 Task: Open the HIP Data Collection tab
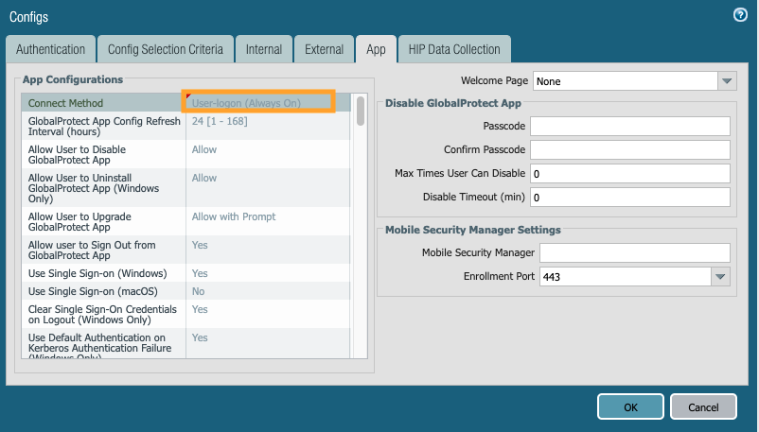click(453, 49)
